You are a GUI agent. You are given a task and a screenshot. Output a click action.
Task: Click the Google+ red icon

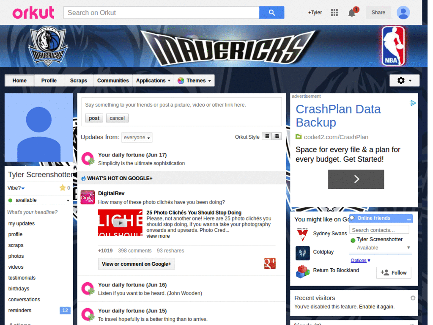coord(270,263)
